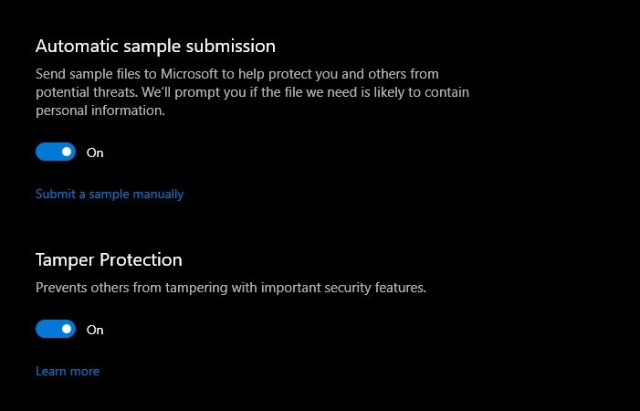
Task: Click the On label beside Tamper Protection
Action: click(95, 330)
